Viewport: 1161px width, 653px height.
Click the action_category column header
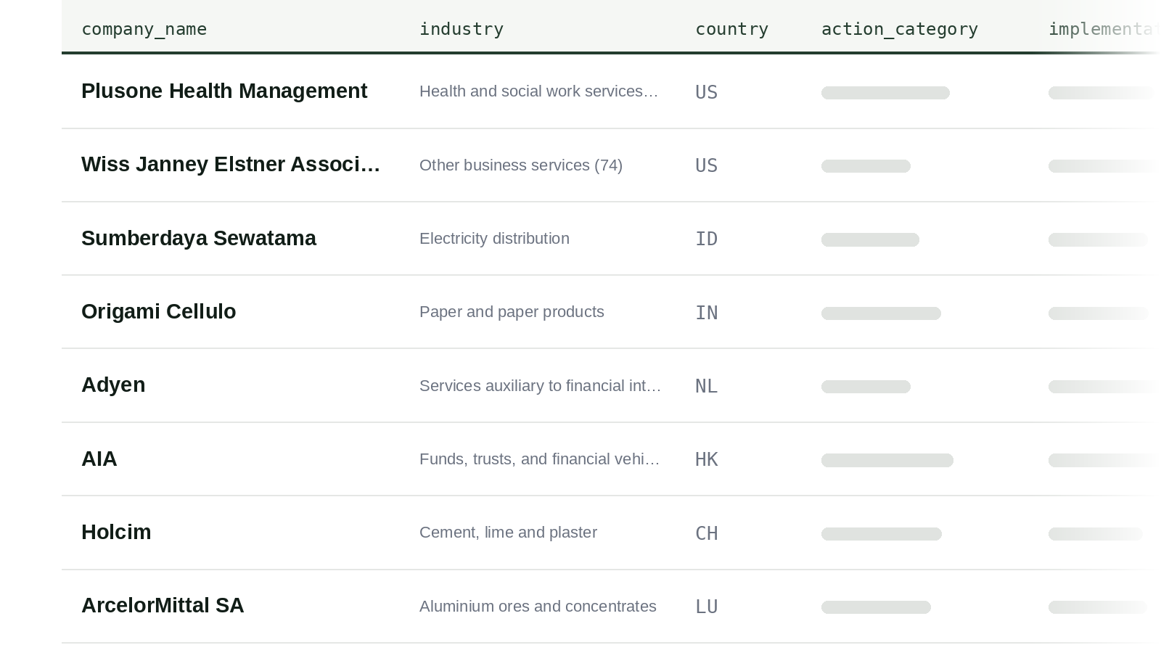click(x=900, y=29)
